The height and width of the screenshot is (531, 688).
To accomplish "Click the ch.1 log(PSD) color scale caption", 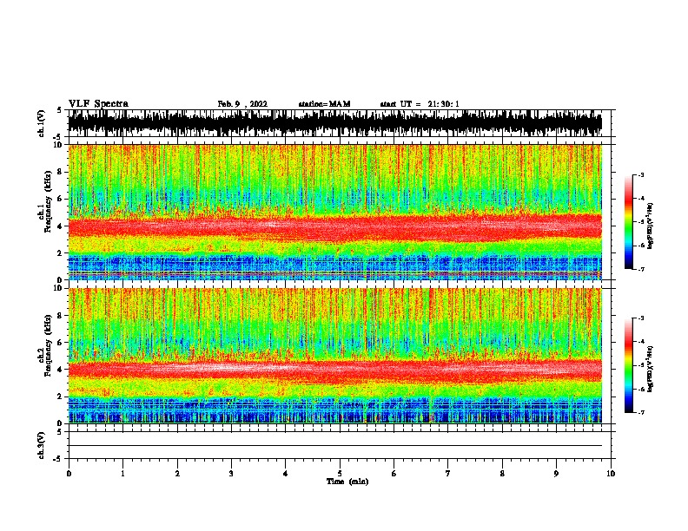I will click(x=651, y=226).
